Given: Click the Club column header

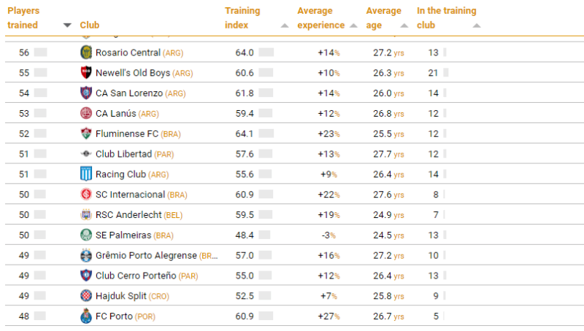Looking at the screenshot, I should tap(90, 26).
